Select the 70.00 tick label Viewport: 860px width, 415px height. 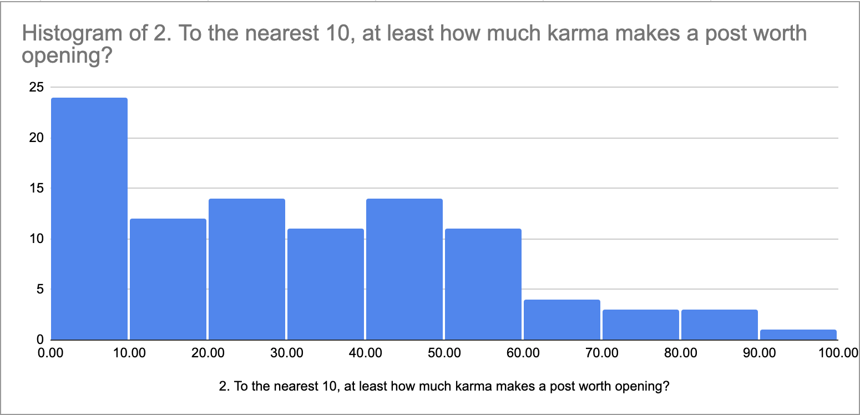pyautogui.click(x=602, y=353)
